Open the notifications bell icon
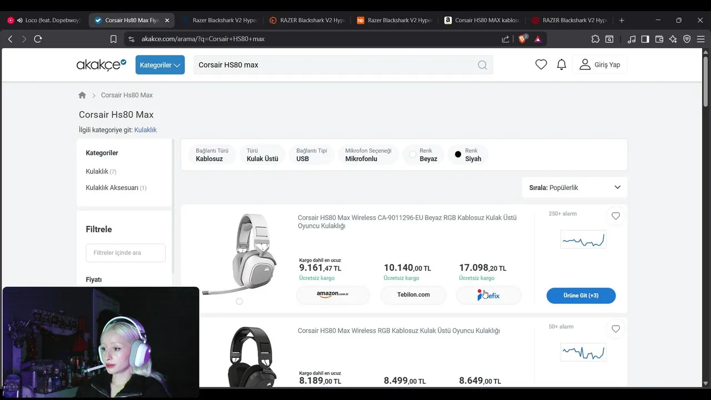This screenshot has width=711, height=400. (x=562, y=64)
